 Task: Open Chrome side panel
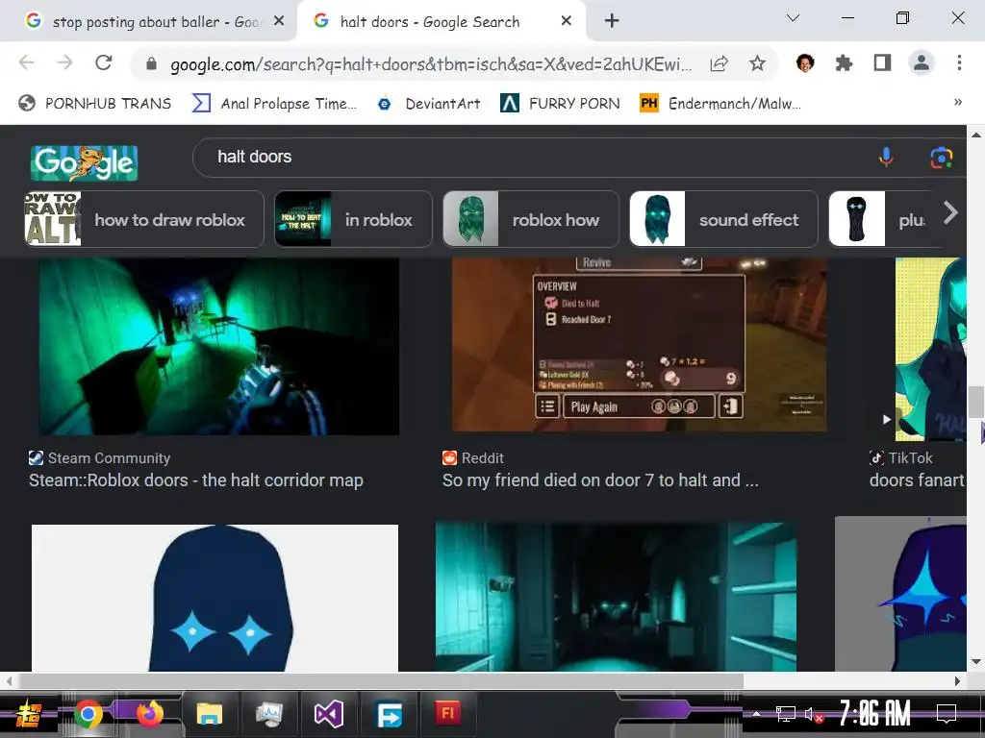tap(882, 62)
